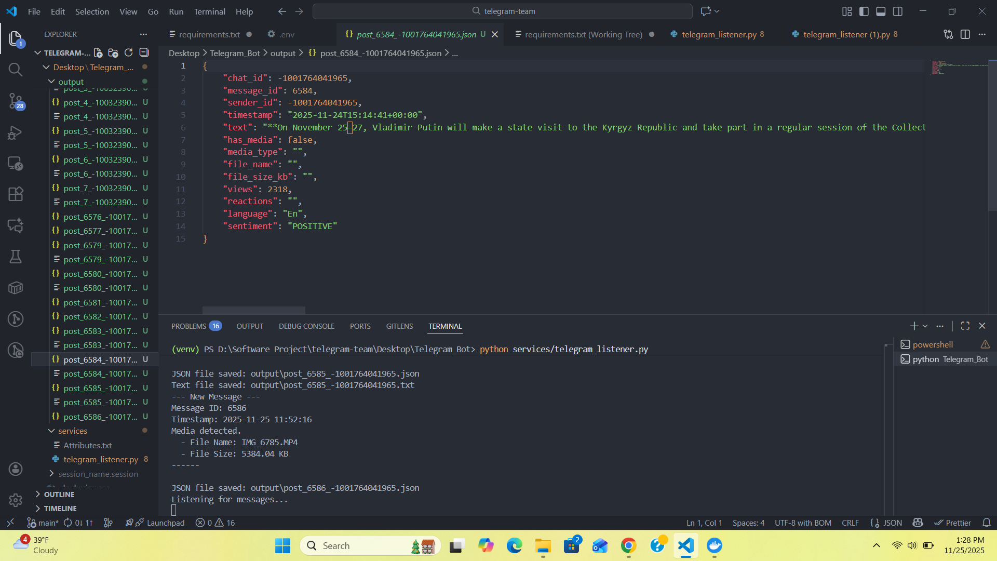
Task: Show hidden system tray icons
Action: [x=877, y=545]
